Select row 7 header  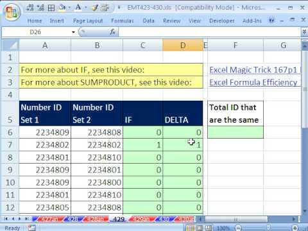[x=10, y=145]
